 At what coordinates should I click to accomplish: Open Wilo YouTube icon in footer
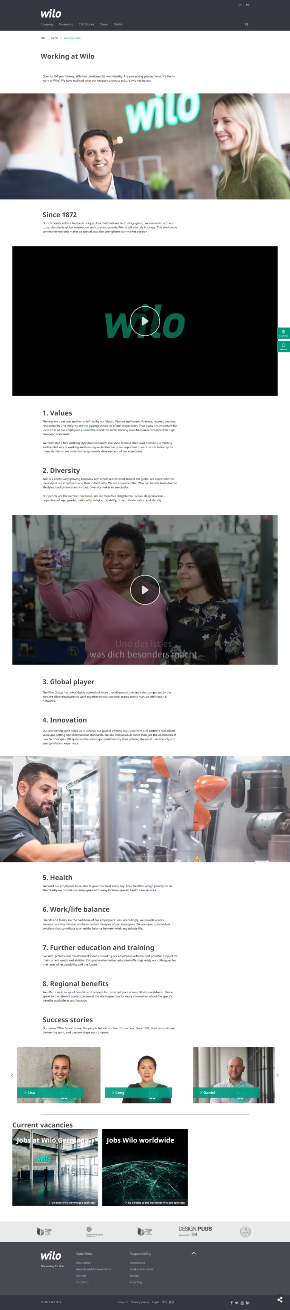click(242, 1302)
